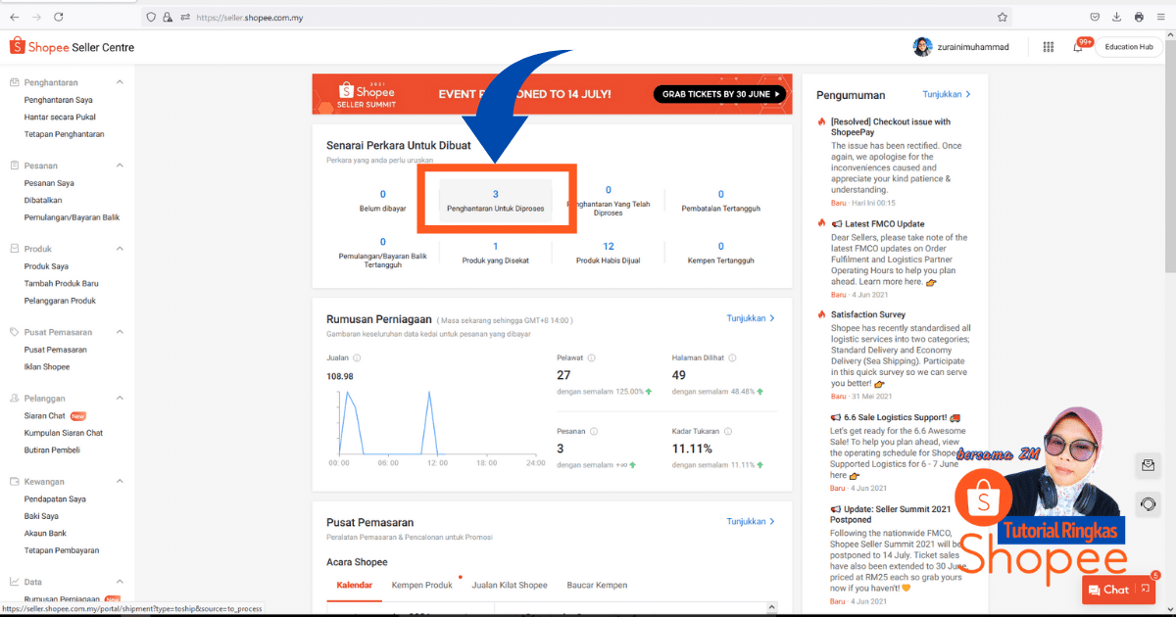Open the headset support icon
The height and width of the screenshot is (617, 1176).
tap(1148, 503)
